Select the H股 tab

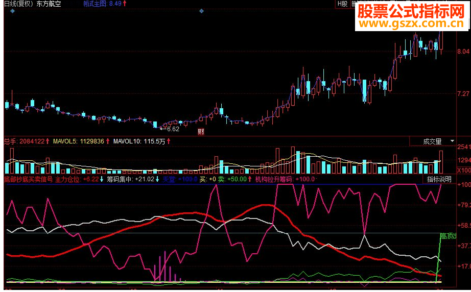(x=342, y=4)
